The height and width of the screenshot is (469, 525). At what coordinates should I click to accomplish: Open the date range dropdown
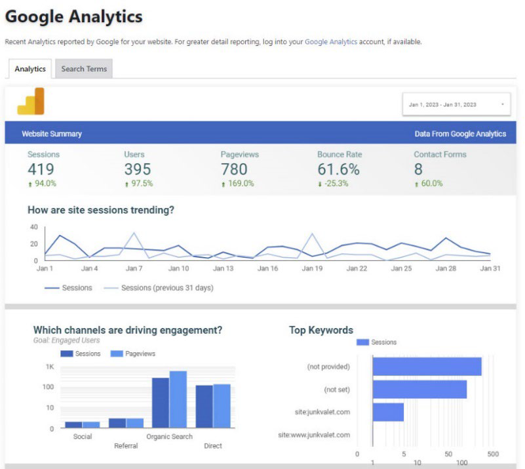[456, 104]
